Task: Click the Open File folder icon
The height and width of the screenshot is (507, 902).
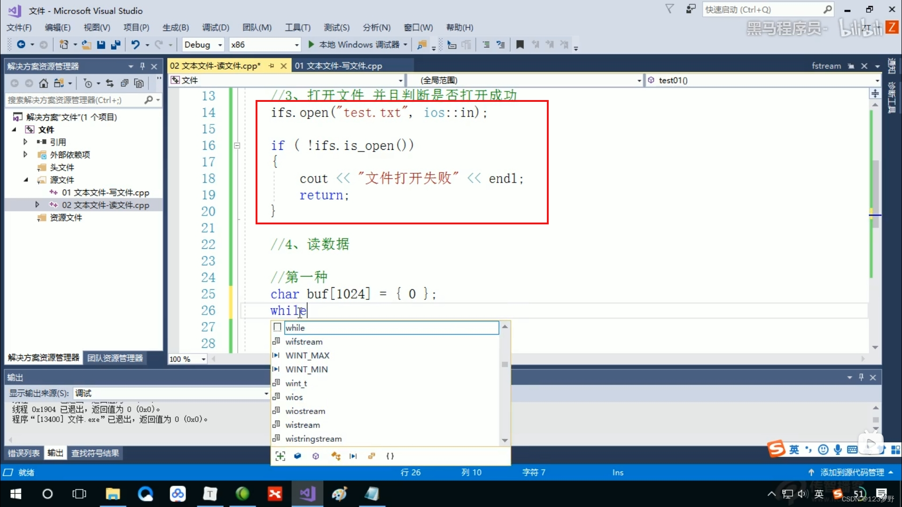Action: (86, 45)
